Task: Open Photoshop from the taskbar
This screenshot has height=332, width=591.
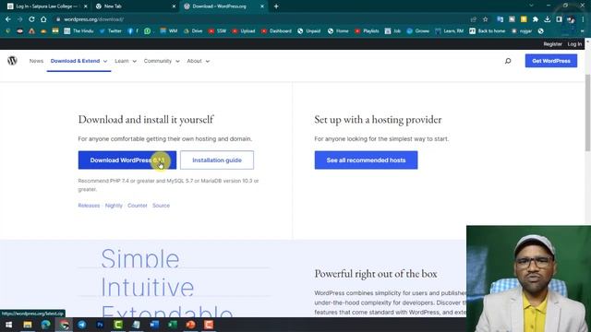Action: point(100,325)
